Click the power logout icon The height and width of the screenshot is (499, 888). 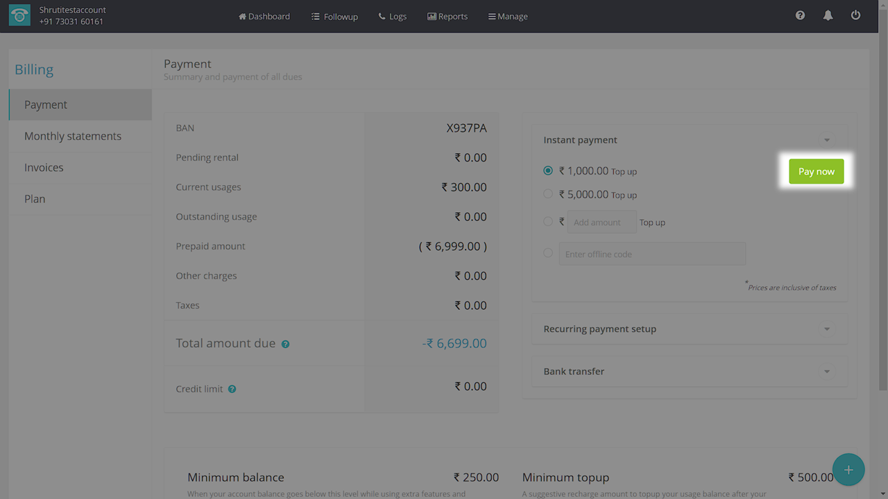[855, 15]
